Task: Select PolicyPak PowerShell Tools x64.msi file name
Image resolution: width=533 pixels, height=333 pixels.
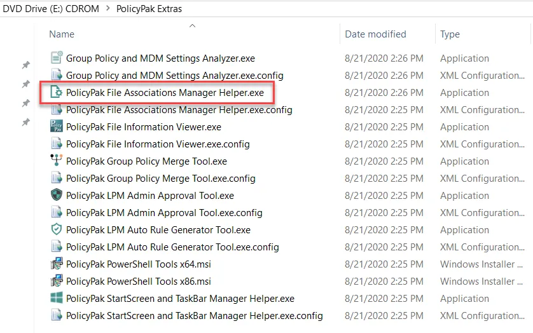Action: (139, 264)
